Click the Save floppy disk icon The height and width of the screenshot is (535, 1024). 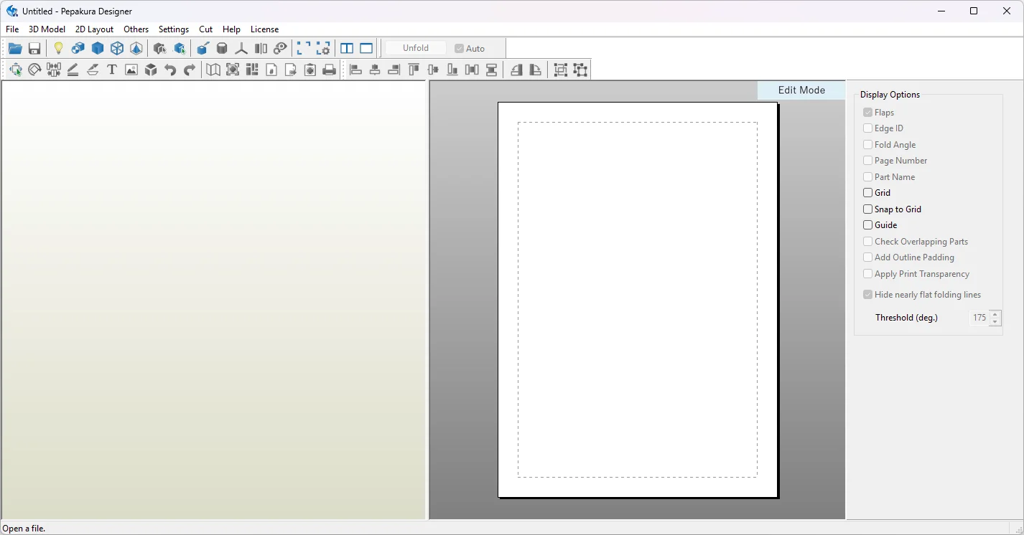(x=34, y=49)
